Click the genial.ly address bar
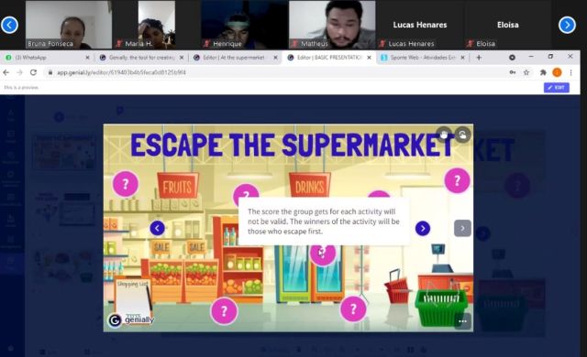The width and height of the screenshot is (587, 357). tap(277, 72)
